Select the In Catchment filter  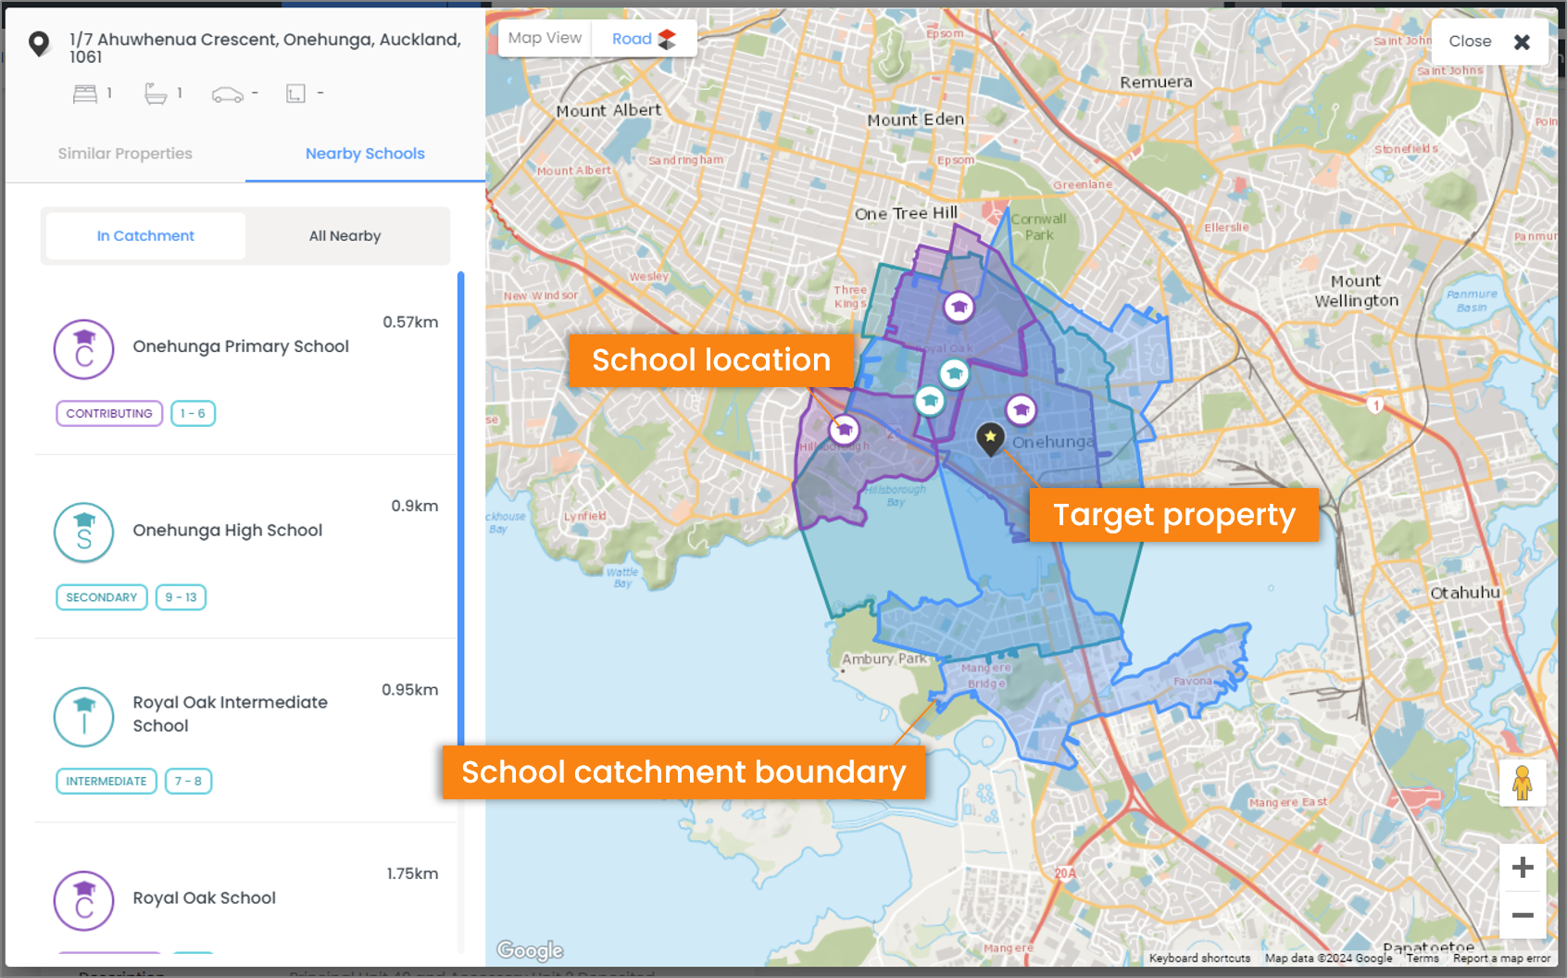145,236
